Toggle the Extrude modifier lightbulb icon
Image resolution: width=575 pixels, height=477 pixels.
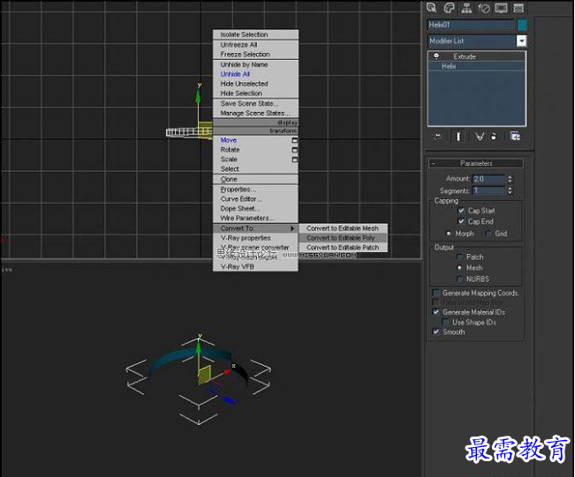tap(436, 56)
